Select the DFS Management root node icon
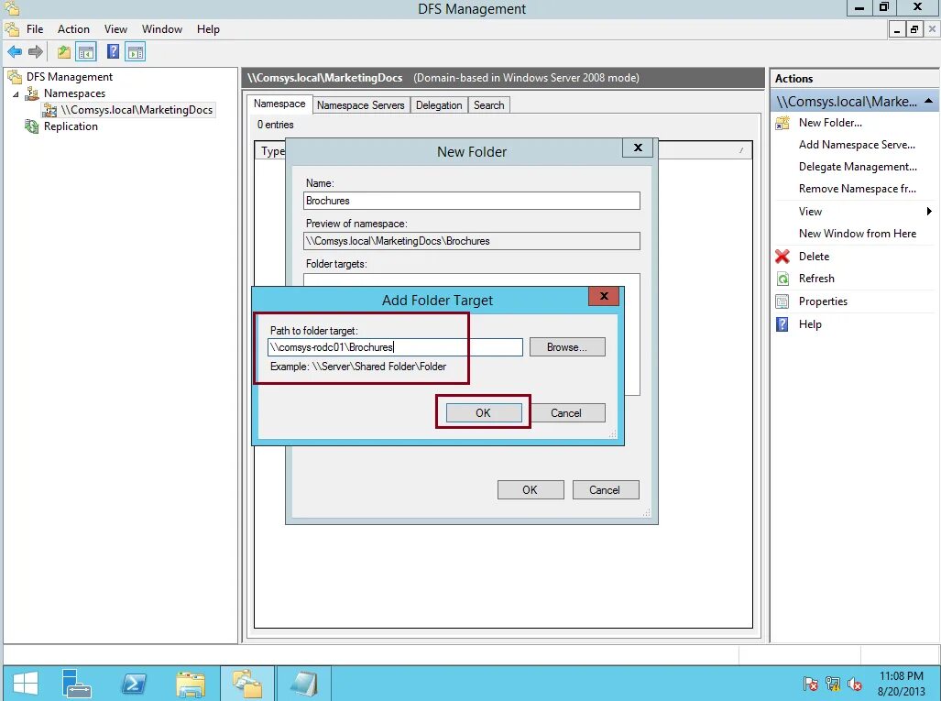The height and width of the screenshot is (701, 941). click(x=14, y=77)
